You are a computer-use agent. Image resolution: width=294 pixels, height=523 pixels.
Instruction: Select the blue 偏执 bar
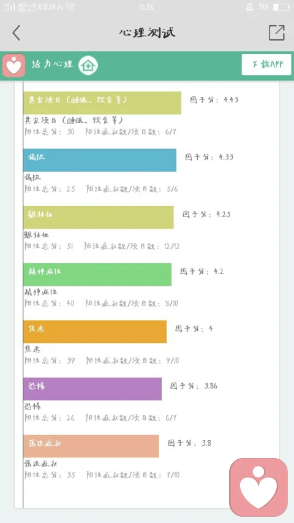click(100, 160)
